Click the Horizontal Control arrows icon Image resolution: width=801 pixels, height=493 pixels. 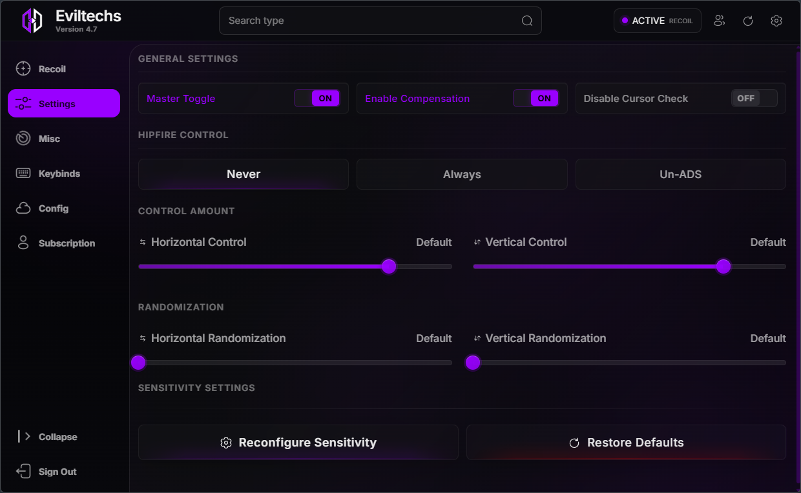(x=143, y=243)
